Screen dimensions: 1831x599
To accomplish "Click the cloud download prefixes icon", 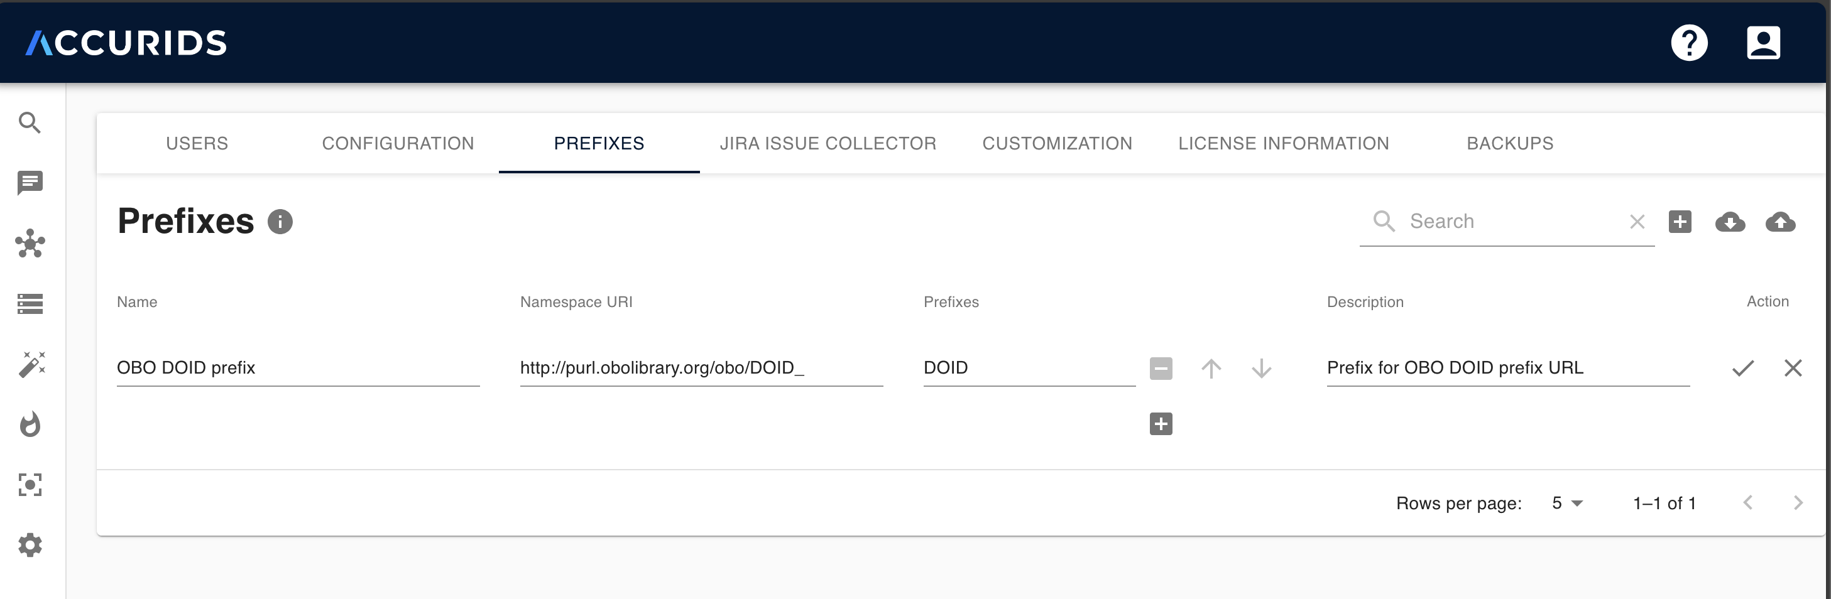I will [x=1729, y=222].
